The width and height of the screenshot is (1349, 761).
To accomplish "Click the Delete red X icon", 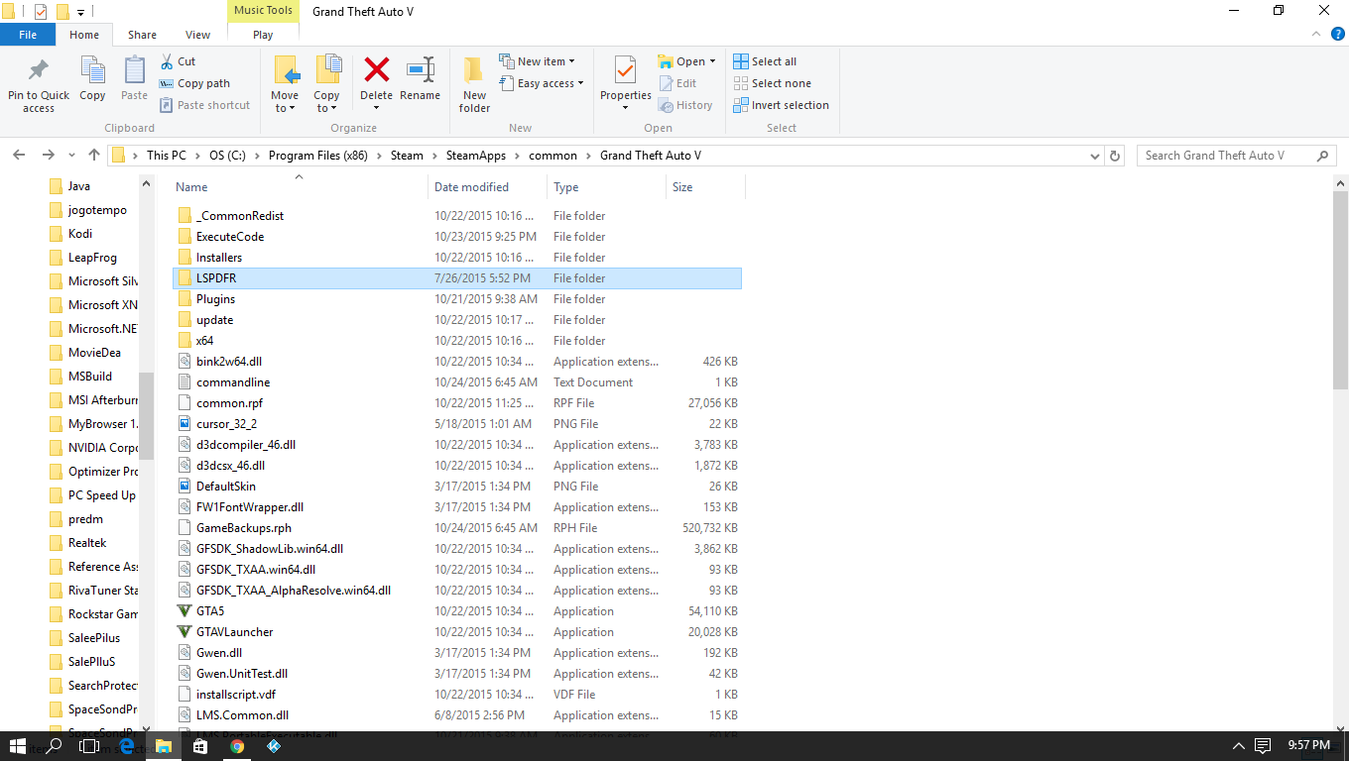I will click(376, 71).
